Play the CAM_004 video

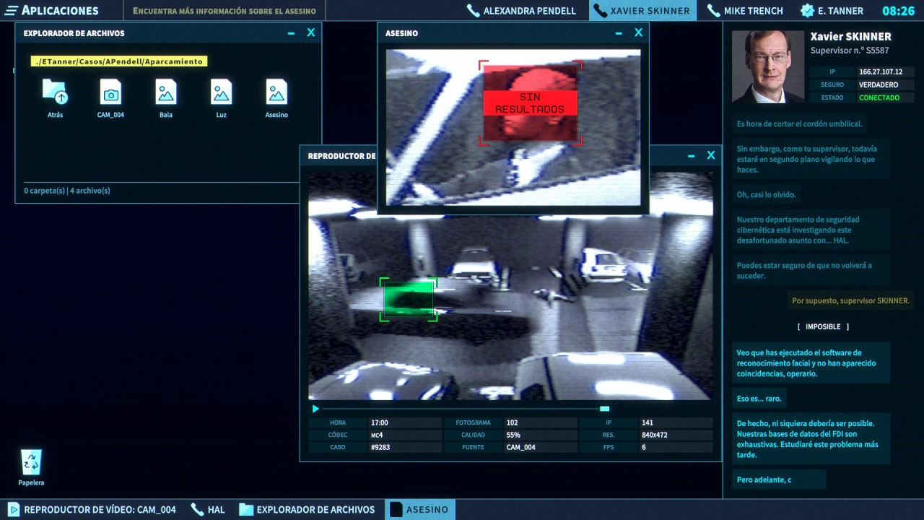pos(315,409)
